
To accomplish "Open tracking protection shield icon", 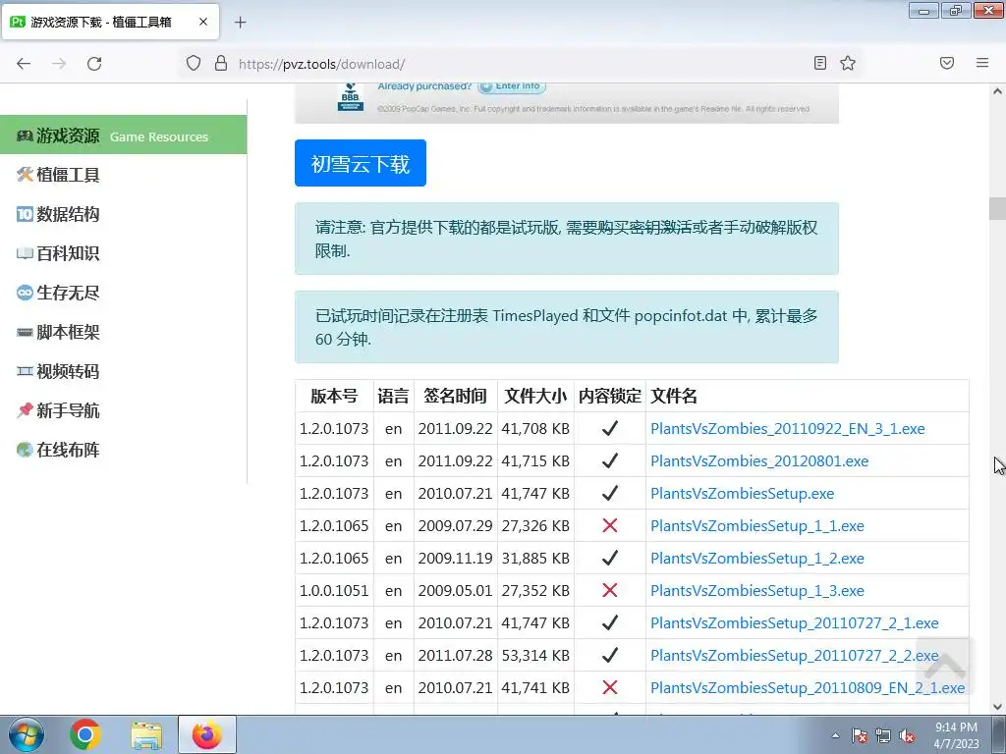I will [x=194, y=63].
